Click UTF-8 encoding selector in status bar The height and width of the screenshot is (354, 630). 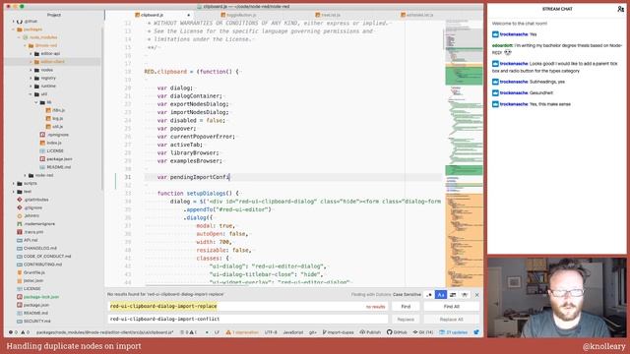271,332
